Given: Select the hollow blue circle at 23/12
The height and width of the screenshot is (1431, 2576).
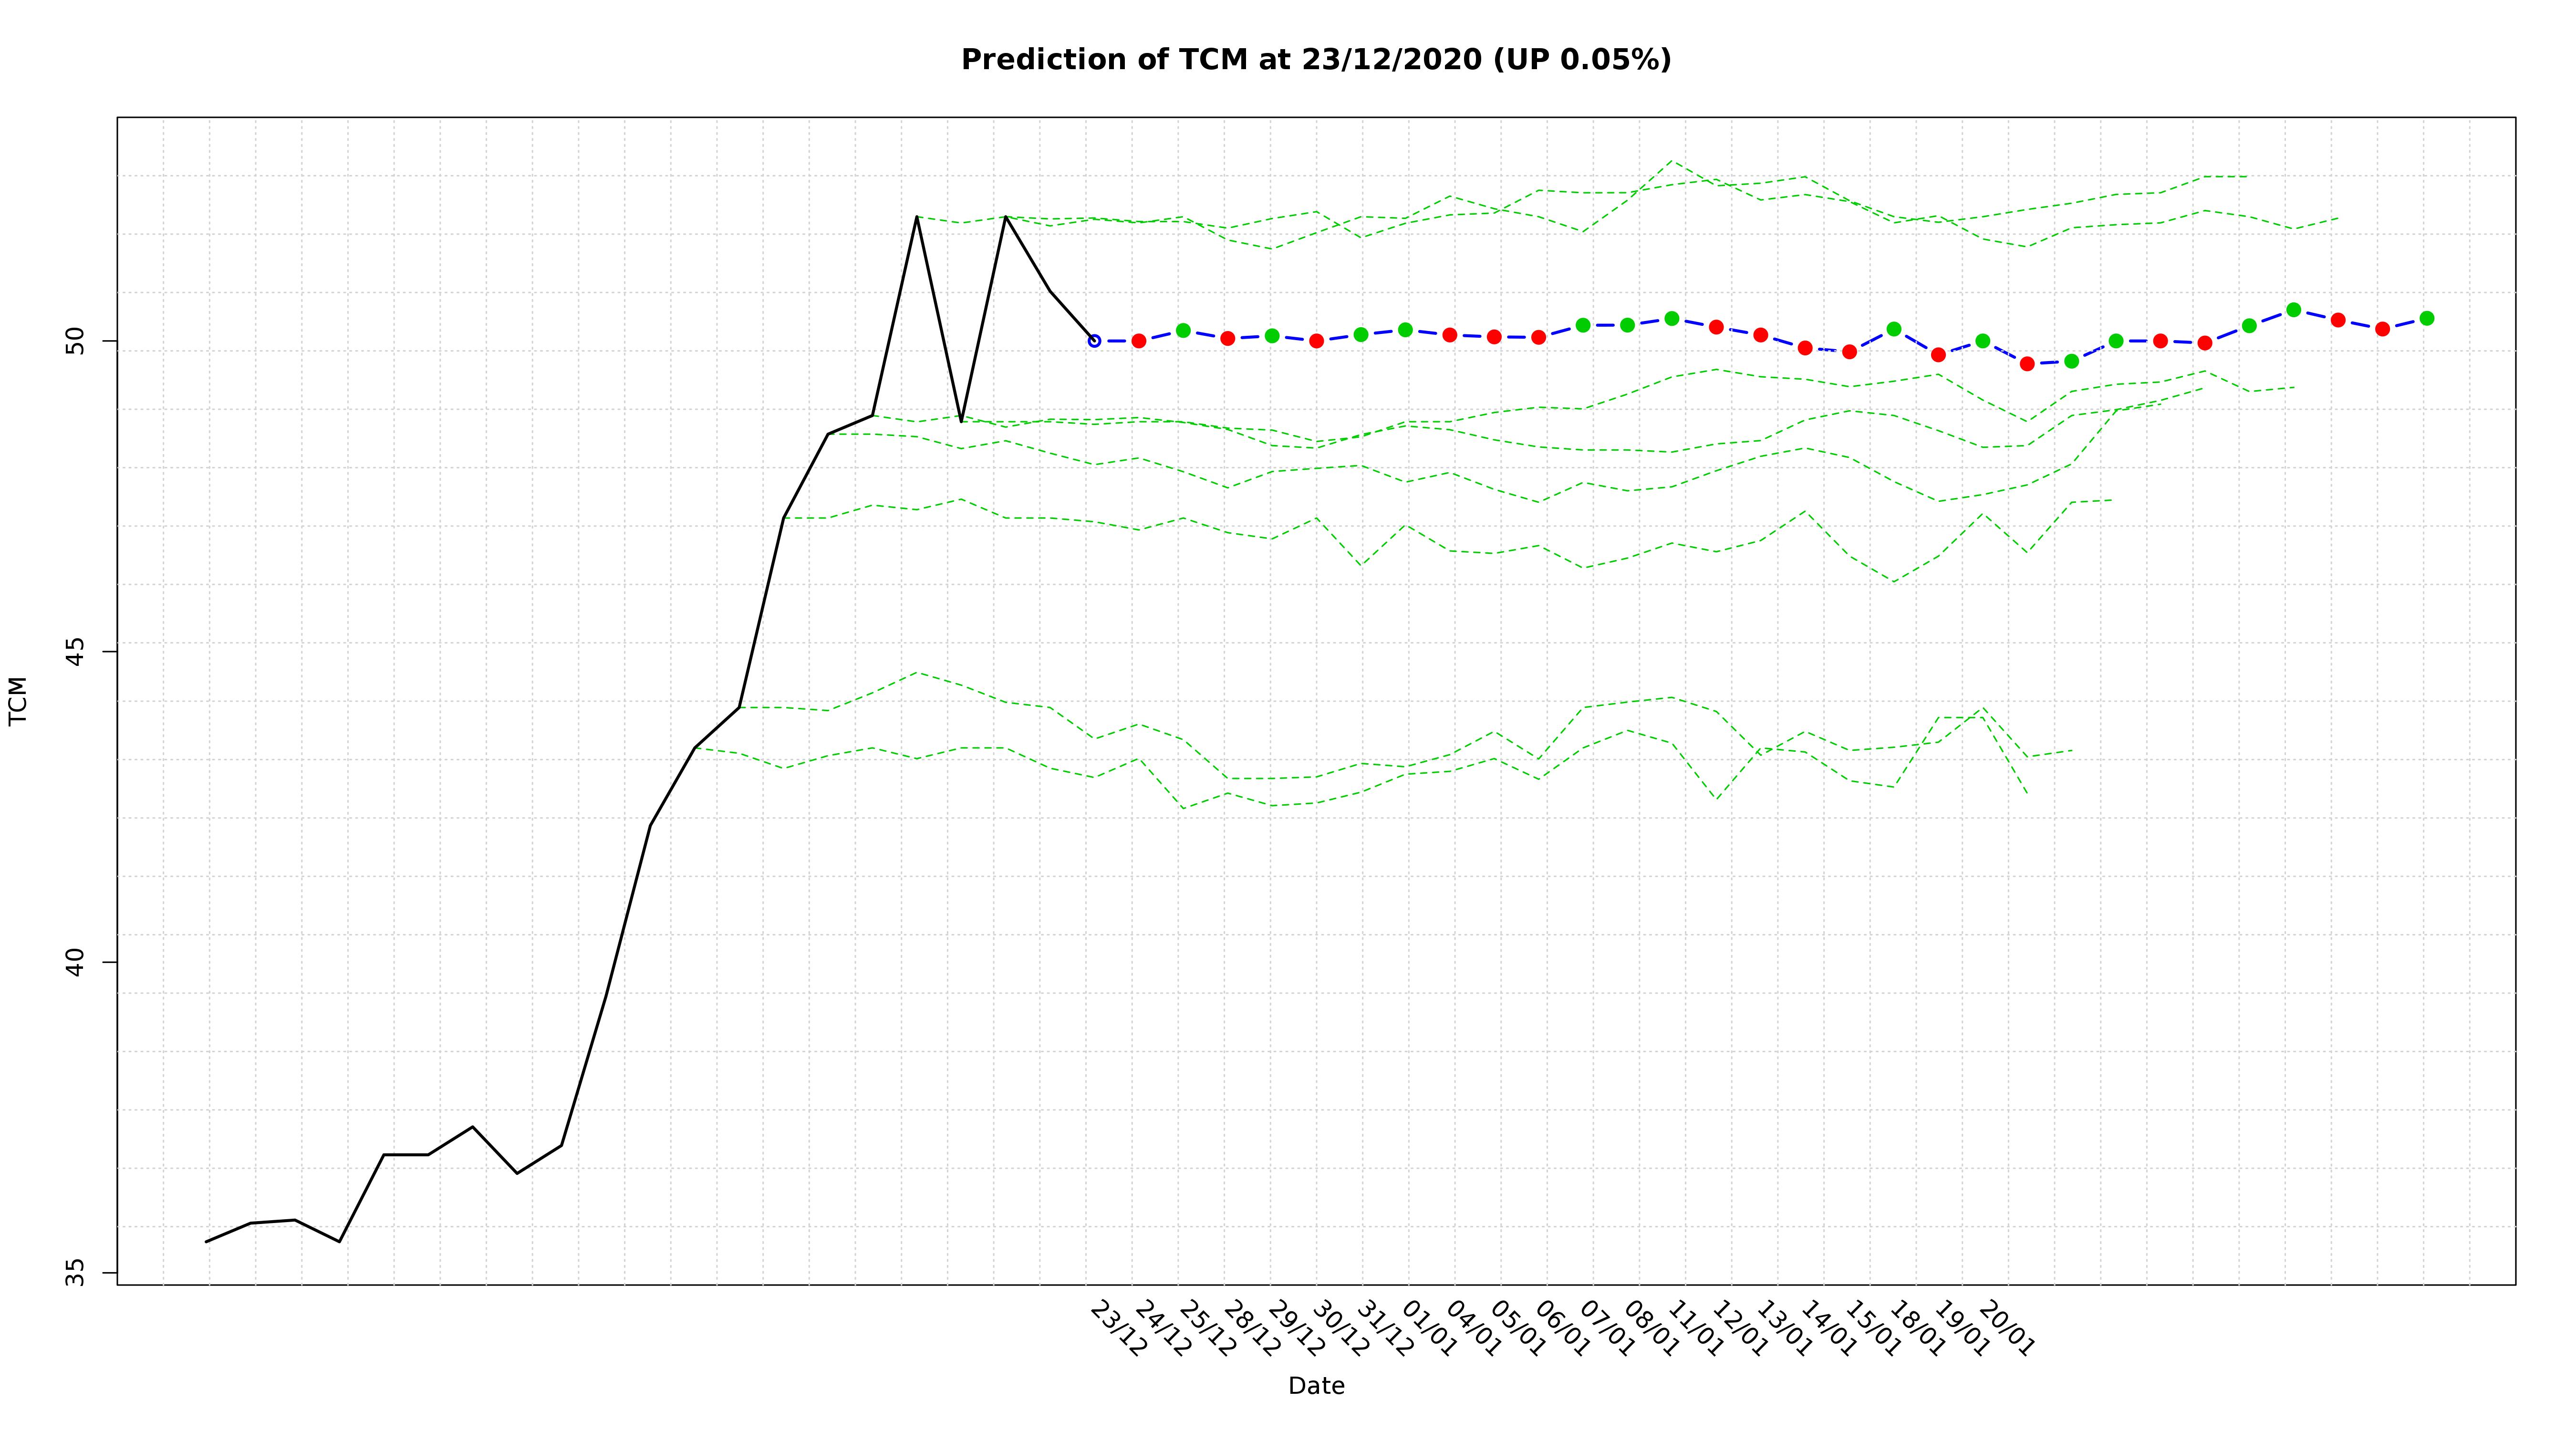Looking at the screenshot, I should (1094, 341).
